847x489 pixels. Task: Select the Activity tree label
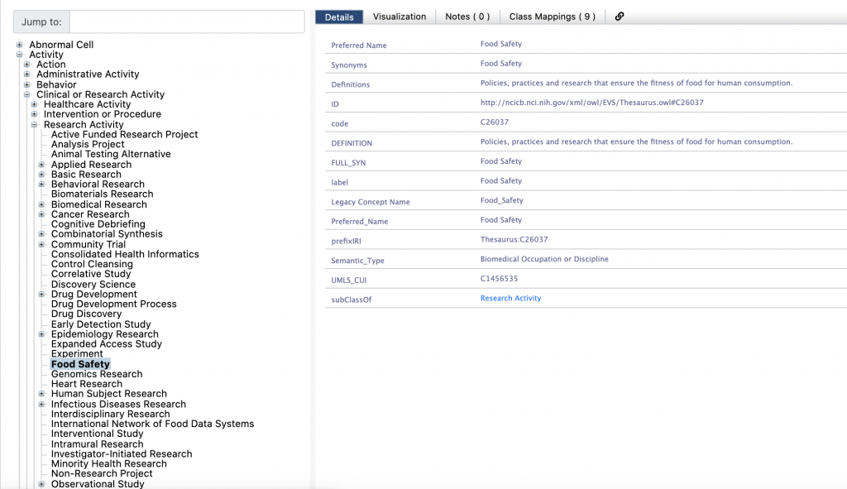46,55
